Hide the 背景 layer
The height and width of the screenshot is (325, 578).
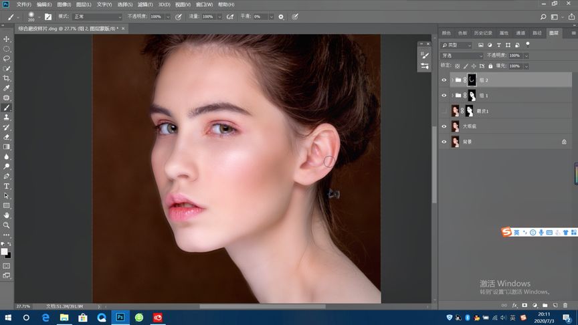point(444,142)
